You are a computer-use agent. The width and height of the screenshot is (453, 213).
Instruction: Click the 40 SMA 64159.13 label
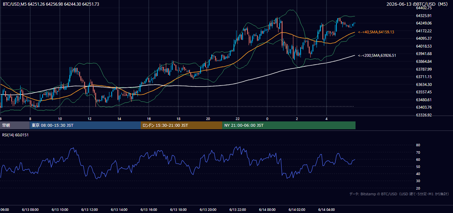tap(376, 32)
